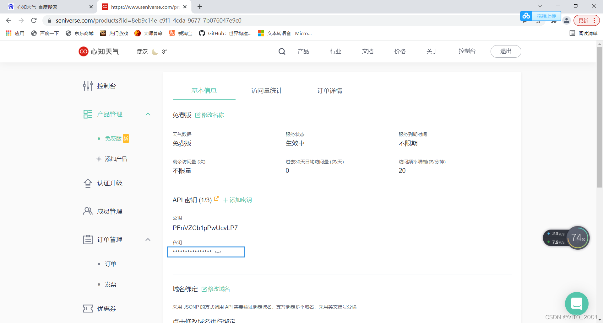The height and width of the screenshot is (323, 603).
Task: Click the 订单管理 clipboard icon
Action: click(x=88, y=240)
